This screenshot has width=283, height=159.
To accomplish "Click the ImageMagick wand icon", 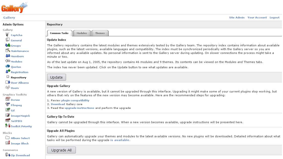I will pyautogui.click(x=8, y=115).
